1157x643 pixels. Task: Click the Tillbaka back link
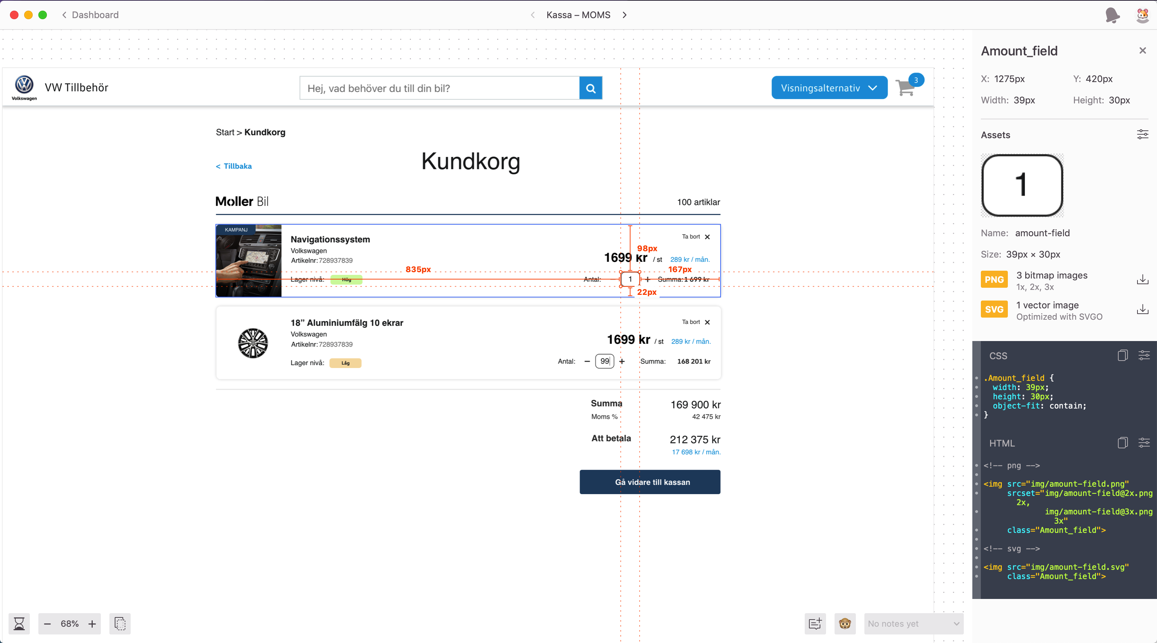234,166
